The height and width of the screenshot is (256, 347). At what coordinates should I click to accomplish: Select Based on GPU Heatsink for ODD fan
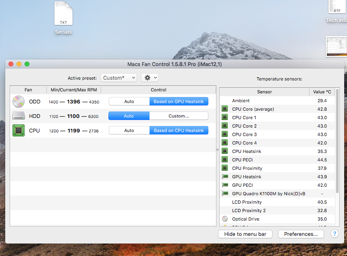(179, 101)
